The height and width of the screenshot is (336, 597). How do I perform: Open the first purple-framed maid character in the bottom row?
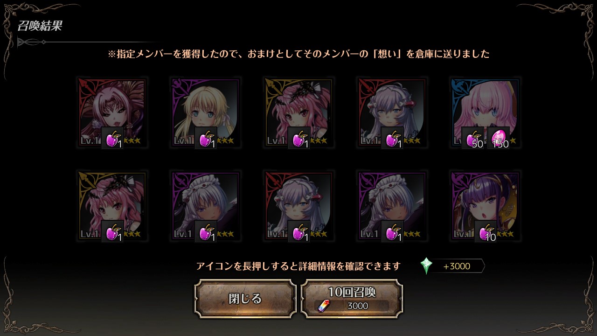(205, 206)
